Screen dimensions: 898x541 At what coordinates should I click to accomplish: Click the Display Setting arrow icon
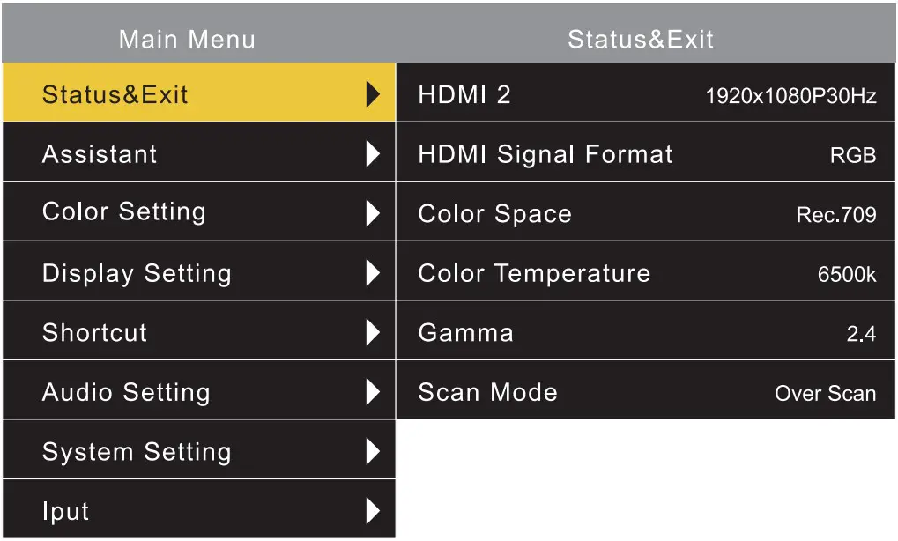coord(373,273)
